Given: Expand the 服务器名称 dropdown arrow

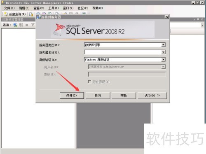Looking at the screenshot, I should (163, 52).
